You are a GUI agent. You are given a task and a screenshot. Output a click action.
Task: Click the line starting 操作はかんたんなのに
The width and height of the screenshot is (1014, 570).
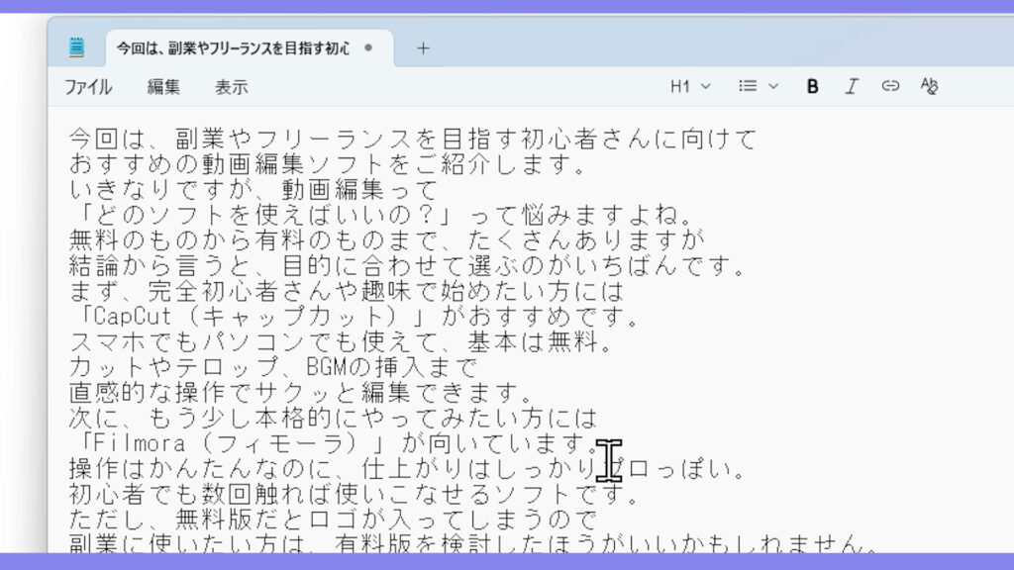click(x=407, y=468)
